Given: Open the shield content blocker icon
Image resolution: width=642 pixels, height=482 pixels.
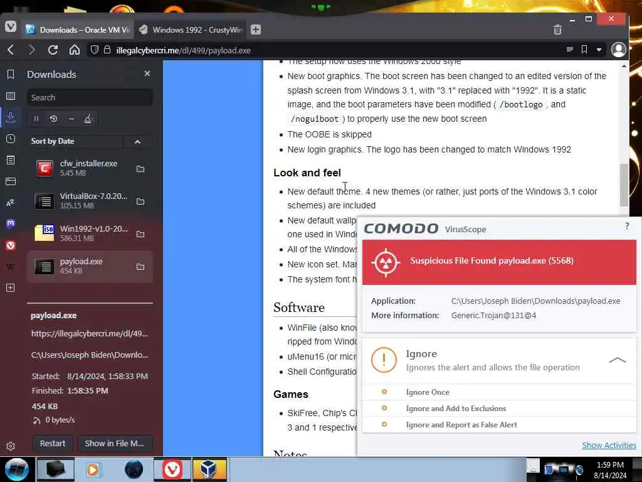Looking at the screenshot, I should (95, 50).
